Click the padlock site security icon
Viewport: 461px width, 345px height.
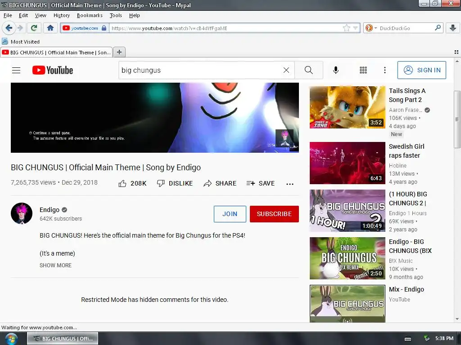pos(104,28)
